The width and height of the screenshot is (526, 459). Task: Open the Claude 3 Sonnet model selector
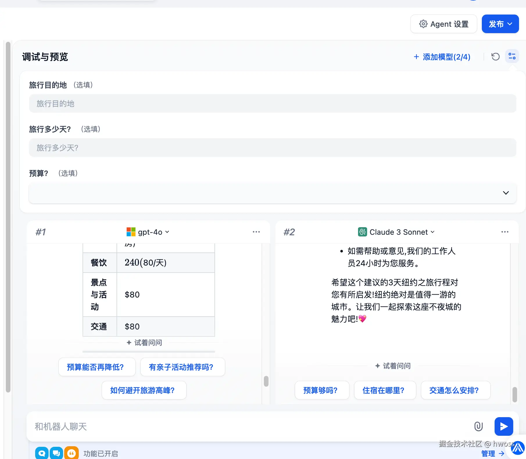396,232
